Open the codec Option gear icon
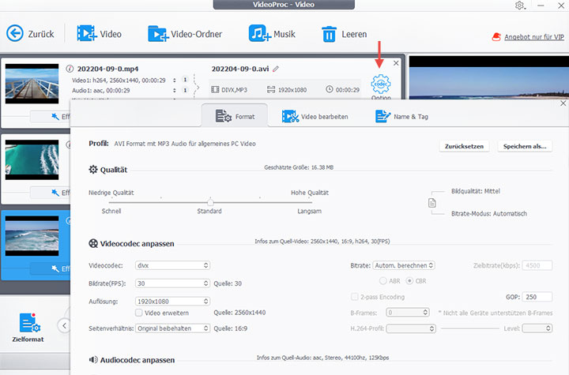 tap(381, 84)
